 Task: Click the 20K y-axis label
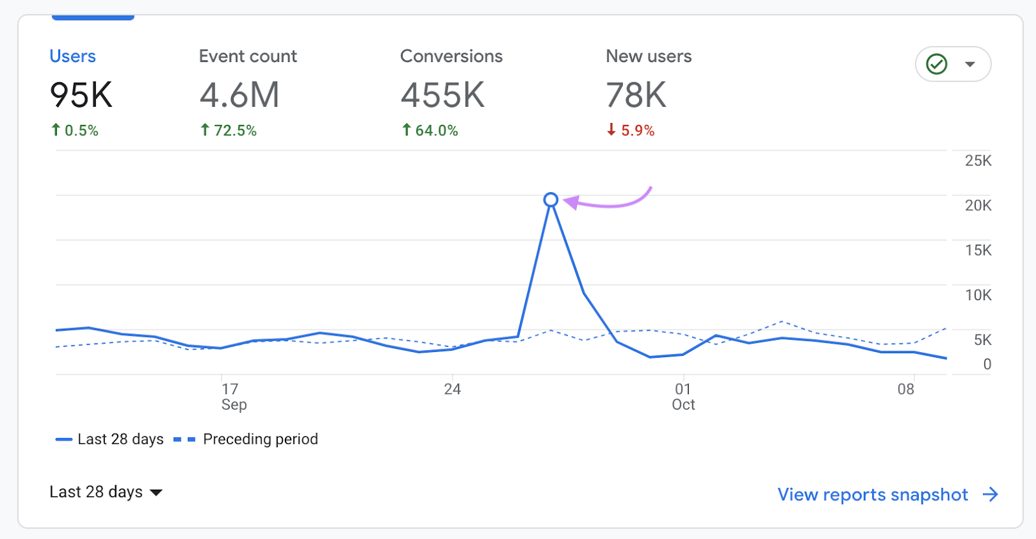click(x=978, y=205)
